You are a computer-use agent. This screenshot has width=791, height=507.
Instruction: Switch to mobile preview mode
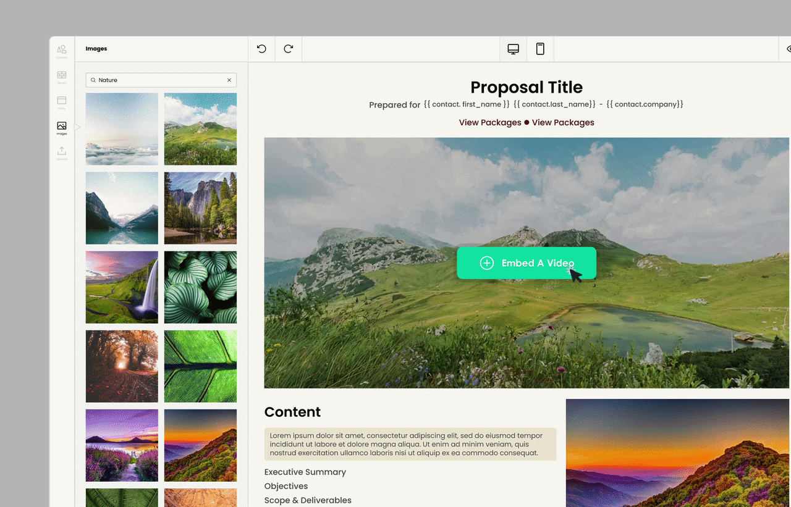tap(540, 49)
